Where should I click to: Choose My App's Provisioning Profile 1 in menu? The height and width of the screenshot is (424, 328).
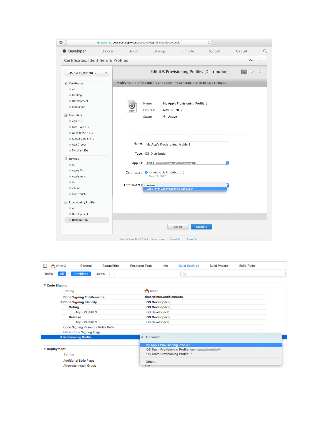pos(211,345)
